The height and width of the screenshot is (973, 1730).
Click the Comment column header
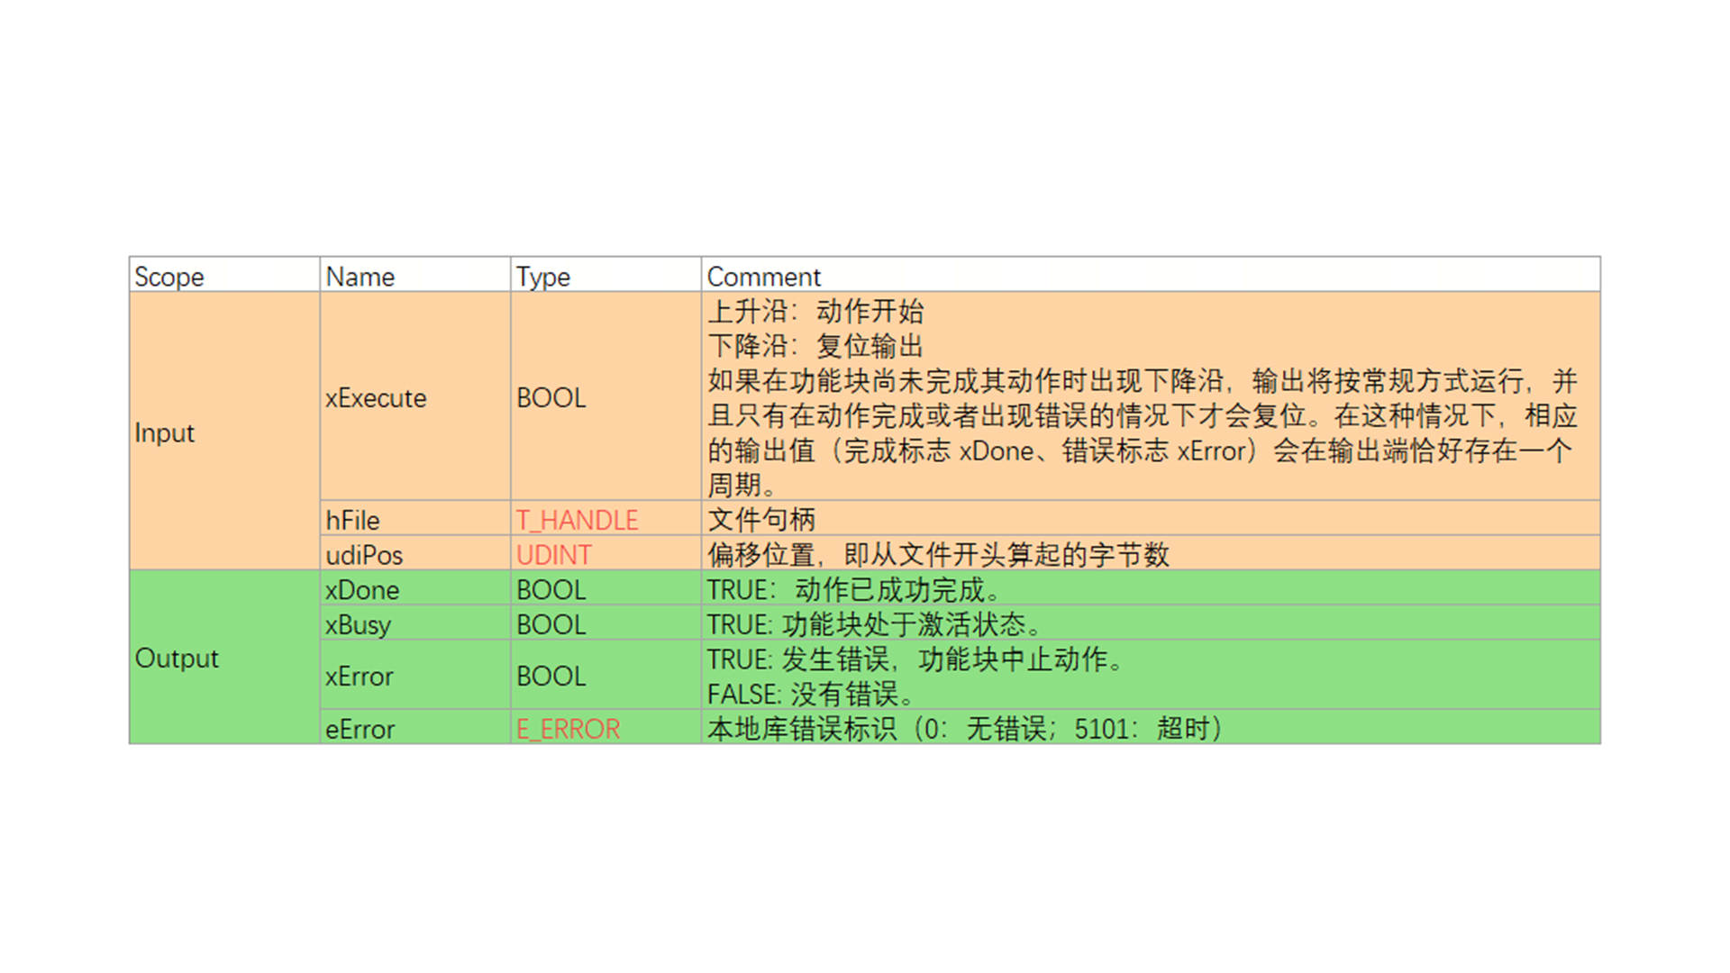tap(764, 277)
